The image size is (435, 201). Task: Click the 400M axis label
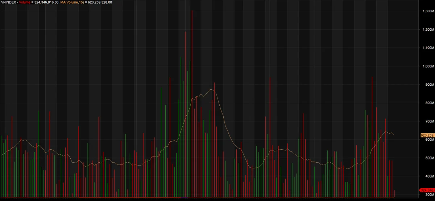pos(430,176)
